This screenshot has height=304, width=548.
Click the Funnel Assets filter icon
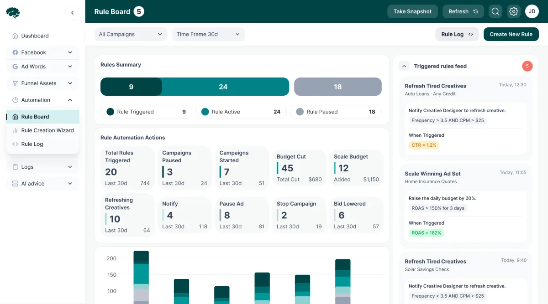click(15, 83)
